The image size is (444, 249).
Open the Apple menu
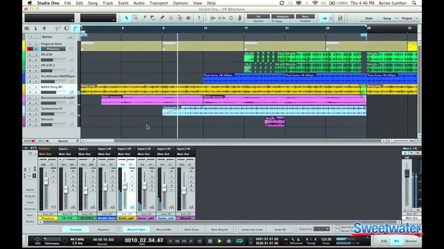[x=30, y=3]
